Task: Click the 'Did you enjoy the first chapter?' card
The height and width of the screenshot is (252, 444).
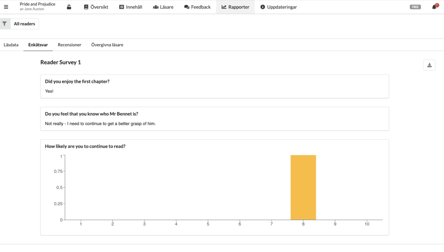Action: (x=215, y=86)
